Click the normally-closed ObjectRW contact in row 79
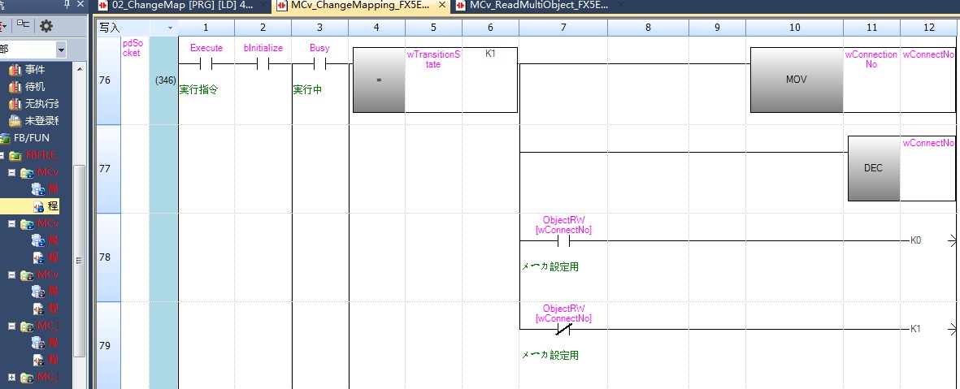960x389 pixels. coord(563,330)
